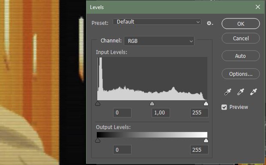
Task: Select the black point eyedropper
Action: (227, 92)
